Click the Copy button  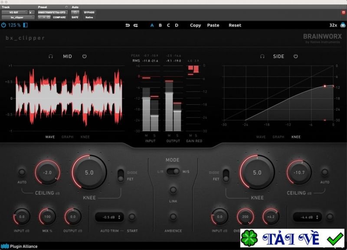[x=196, y=25]
